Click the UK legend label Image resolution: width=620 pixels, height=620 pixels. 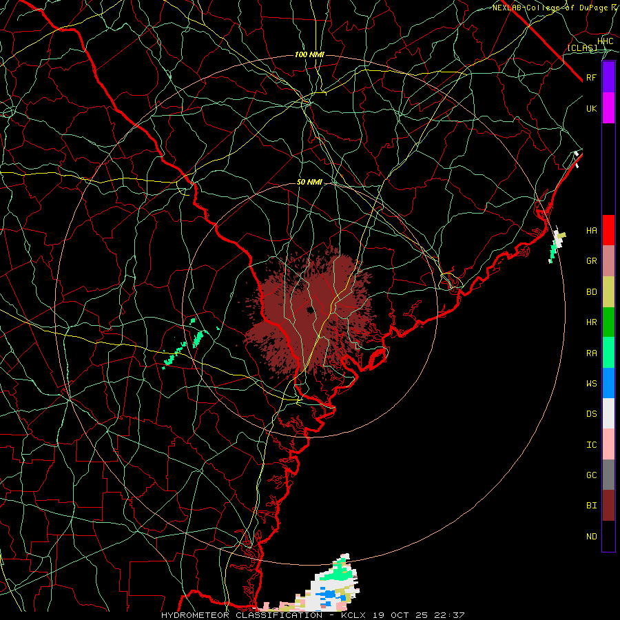click(x=592, y=109)
